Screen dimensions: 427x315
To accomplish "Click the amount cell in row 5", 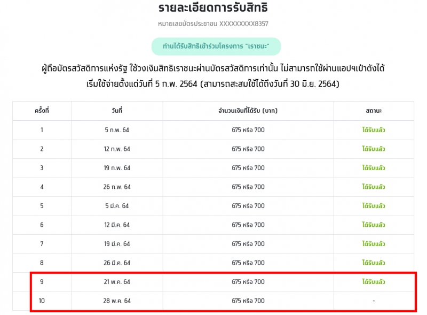I will (248, 206).
